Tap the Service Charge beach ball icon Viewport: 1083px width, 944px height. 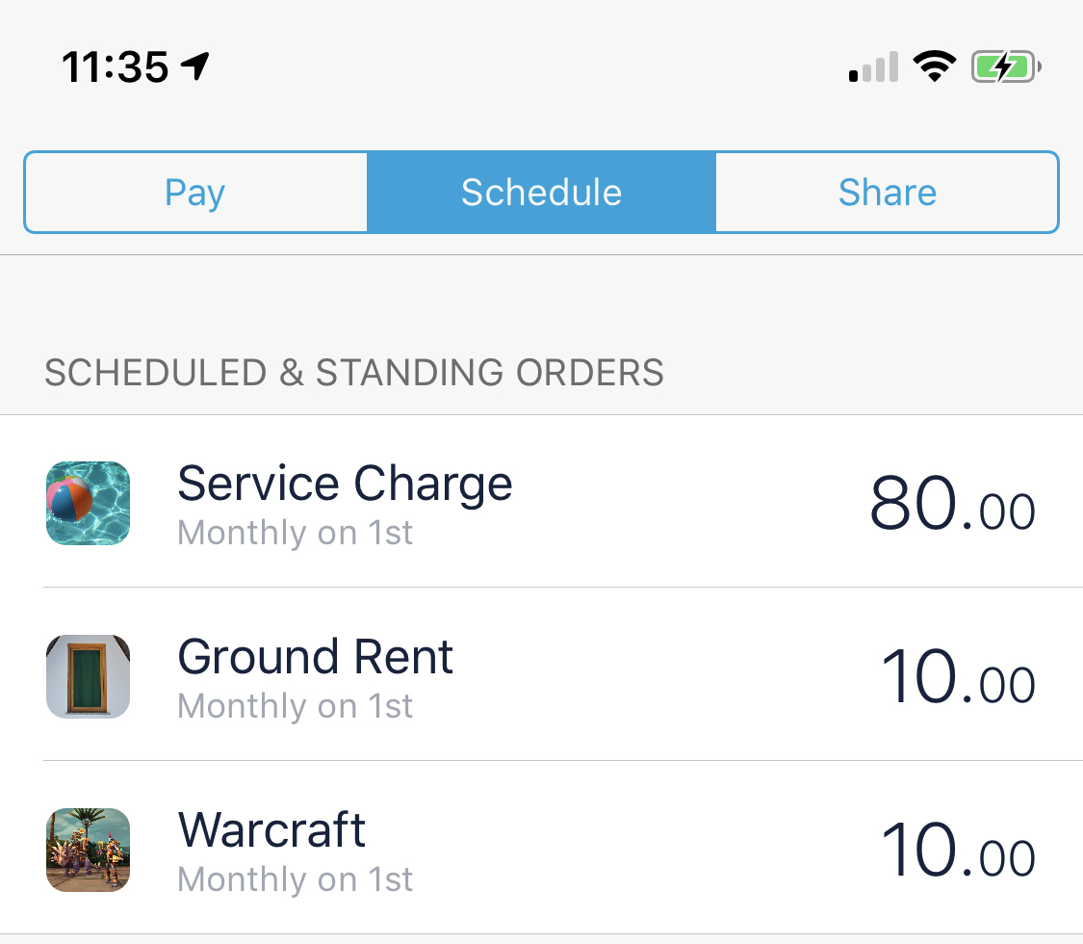[x=88, y=503]
